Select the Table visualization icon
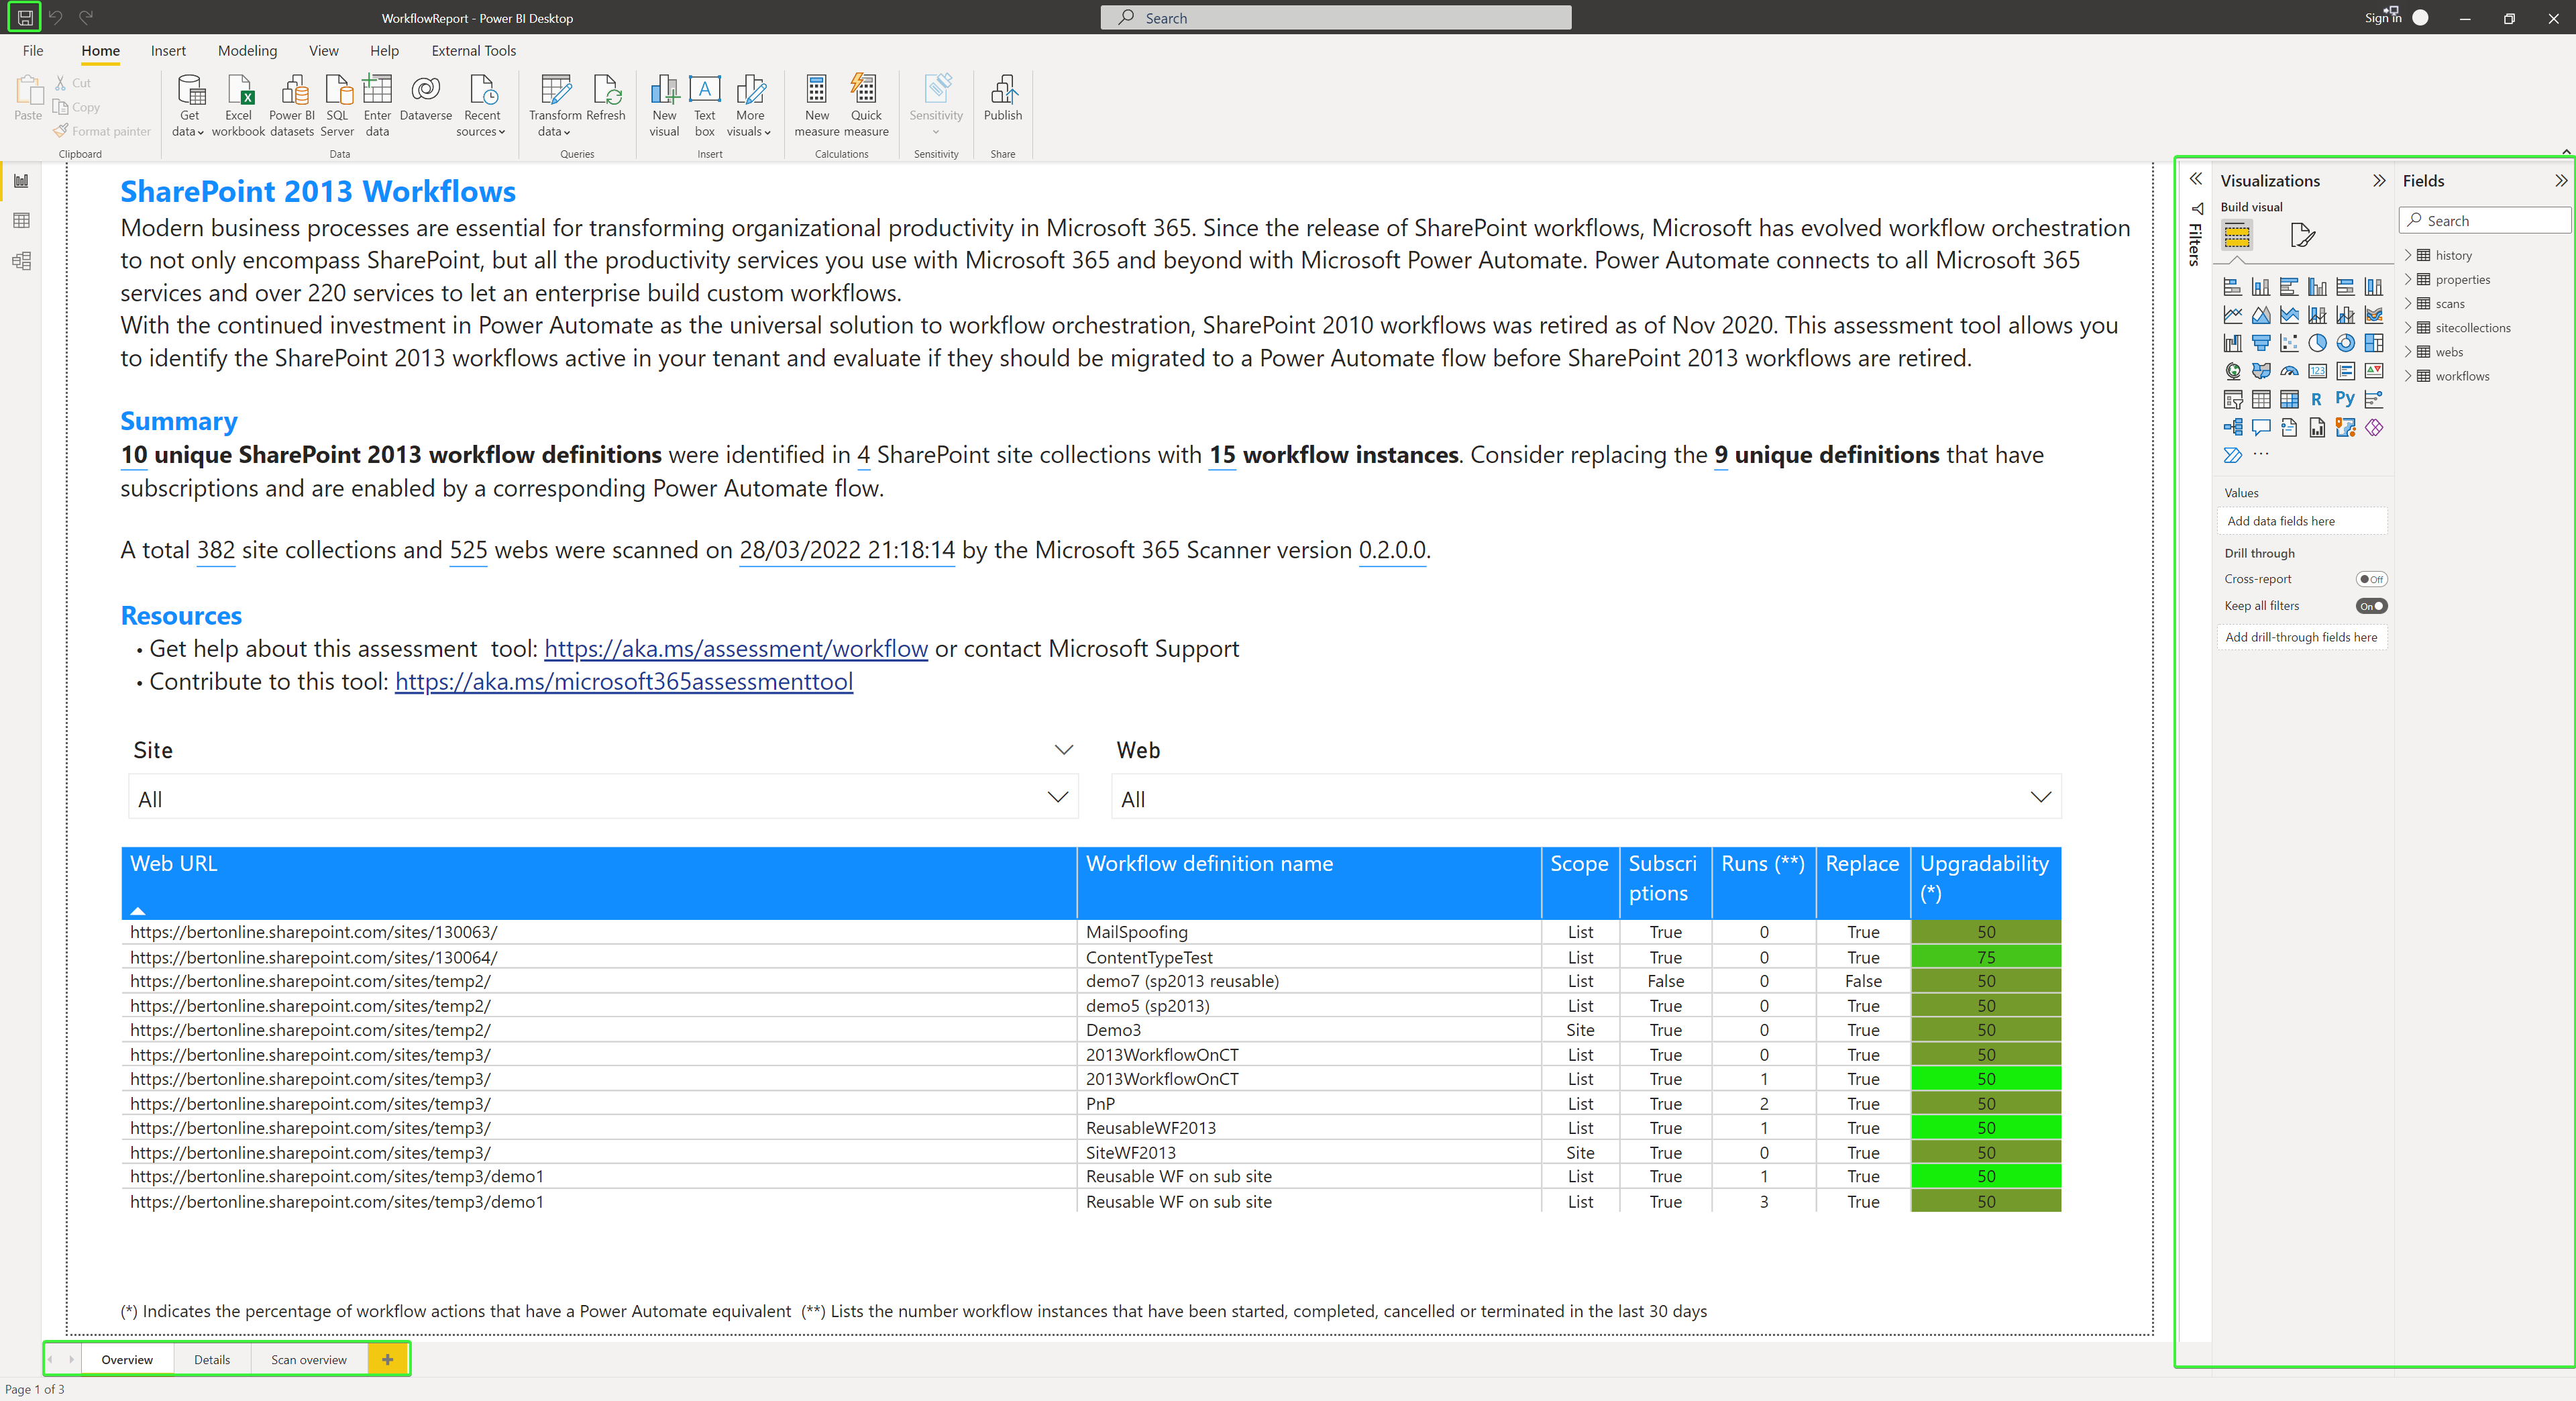This screenshot has height=1401, width=2576. 2261,400
